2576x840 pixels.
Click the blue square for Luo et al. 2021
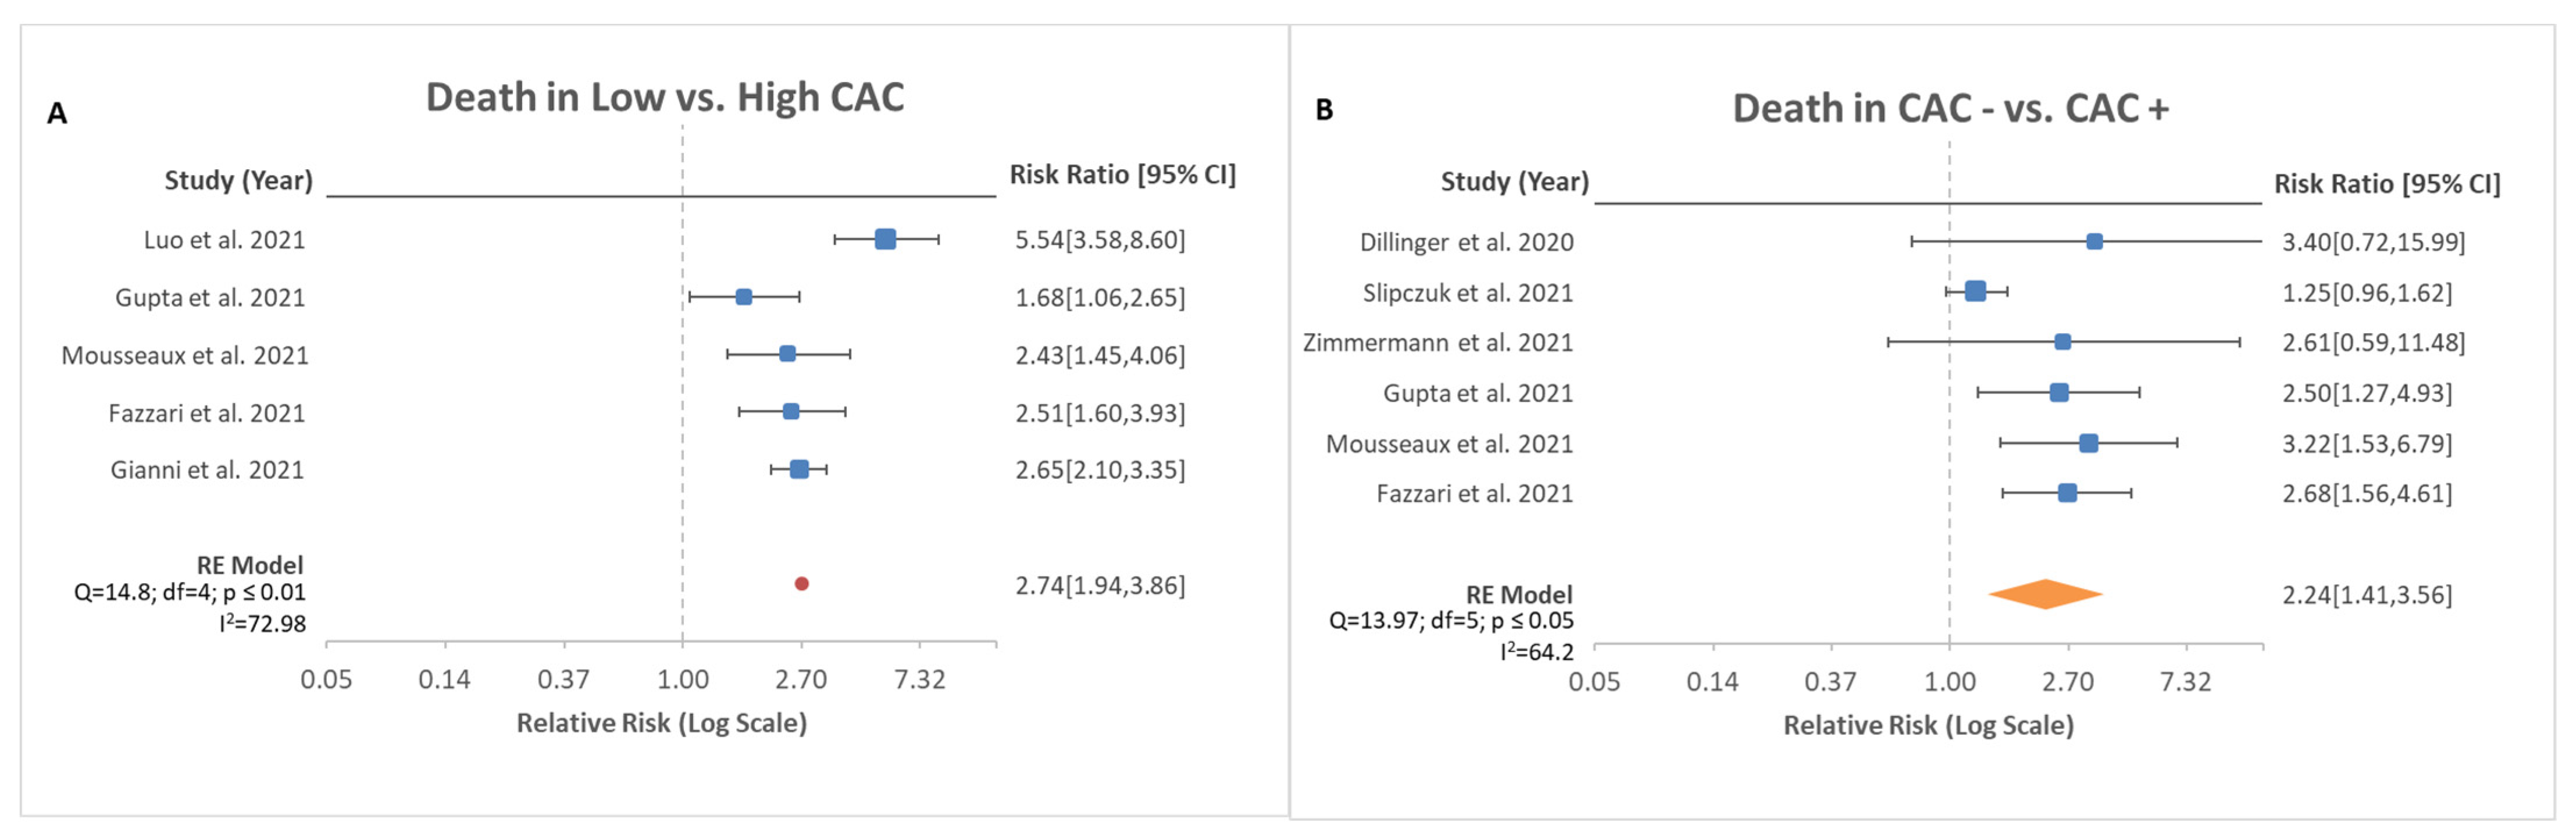(x=885, y=239)
